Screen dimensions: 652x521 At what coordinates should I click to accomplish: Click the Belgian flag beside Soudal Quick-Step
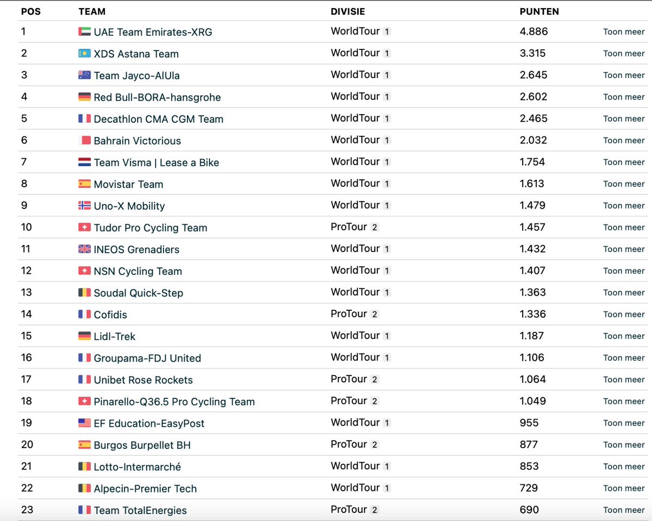click(84, 292)
